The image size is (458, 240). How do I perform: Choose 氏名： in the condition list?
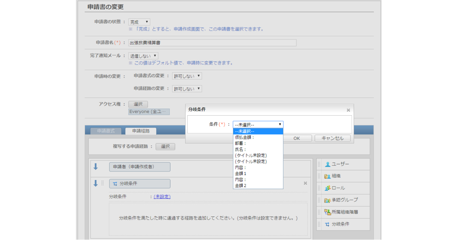point(258,149)
